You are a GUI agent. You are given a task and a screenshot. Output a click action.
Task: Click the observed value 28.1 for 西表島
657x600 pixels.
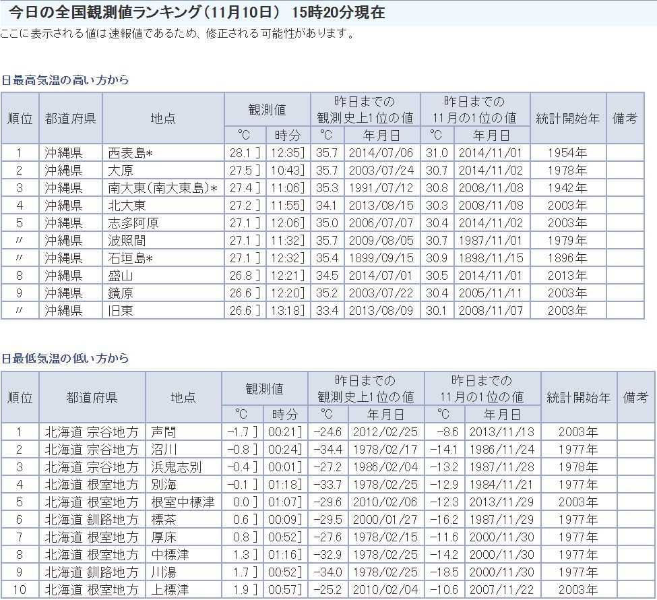[x=241, y=153]
